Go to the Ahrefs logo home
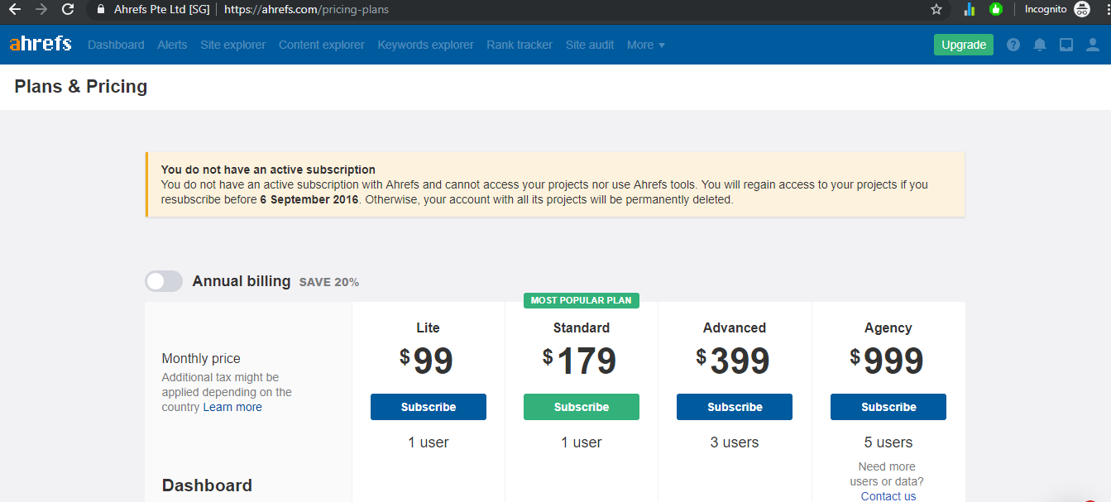Image resolution: width=1111 pixels, height=502 pixels. [x=41, y=44]
